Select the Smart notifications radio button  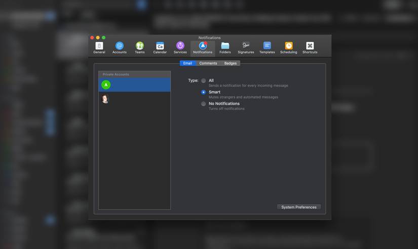tap(203, 92)
